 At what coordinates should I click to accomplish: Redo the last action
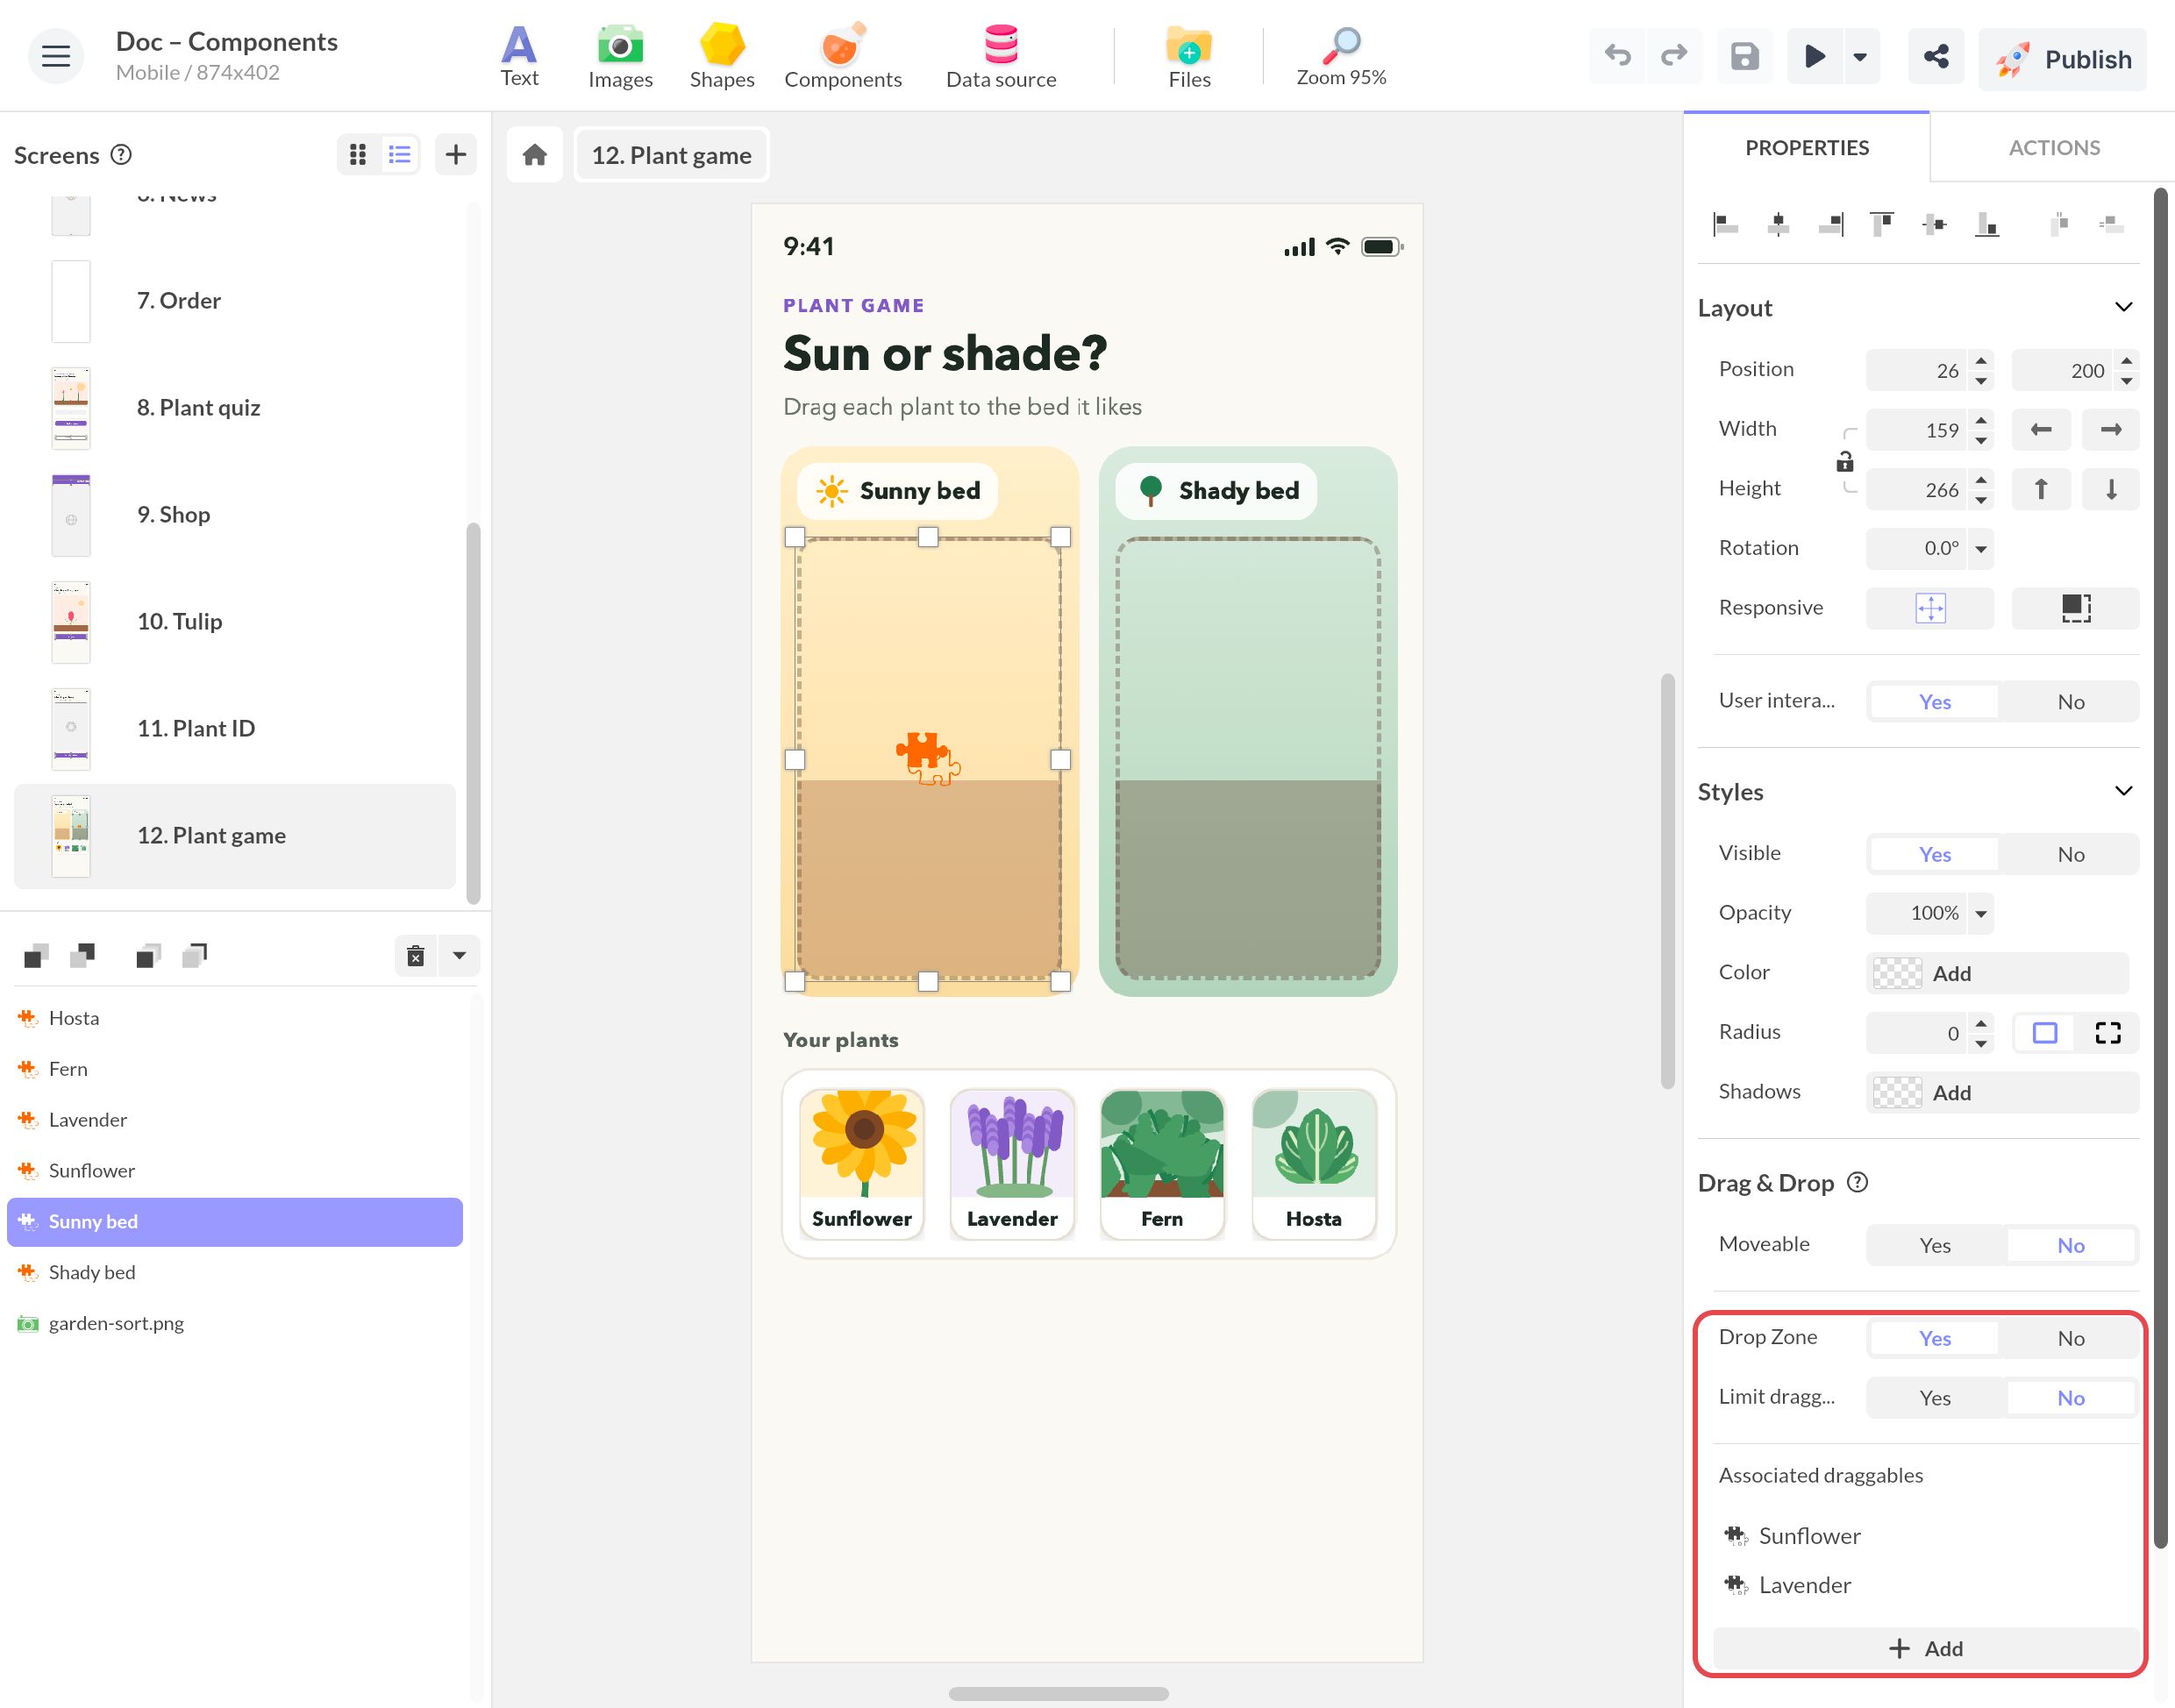(x=1673, y=56)
